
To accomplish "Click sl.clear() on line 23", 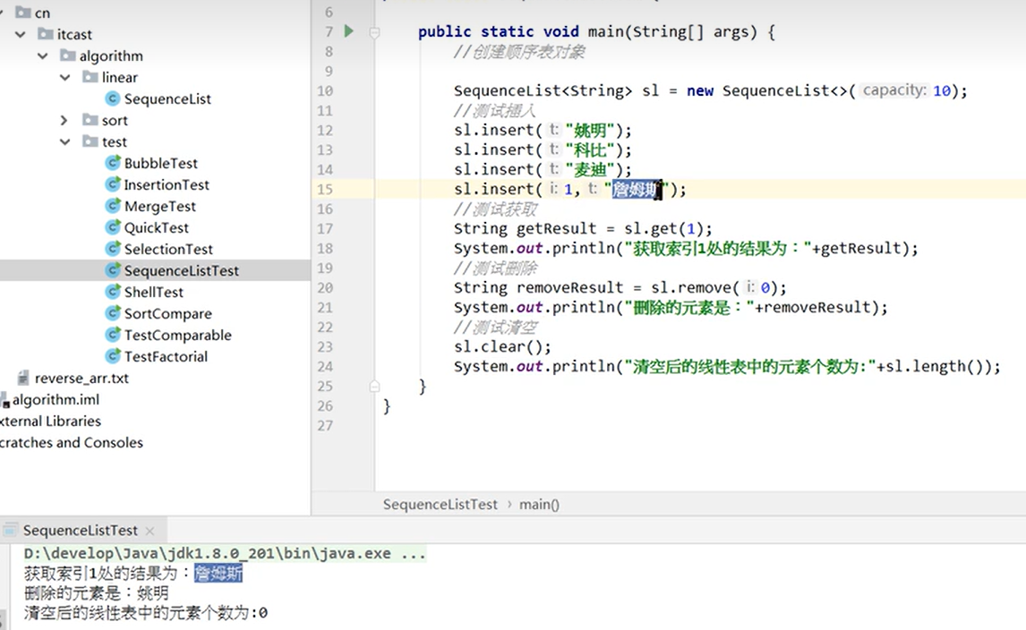I will point(502,346).
